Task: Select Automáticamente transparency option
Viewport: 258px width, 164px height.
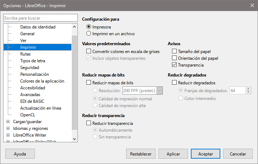Action: coord(95,130)
